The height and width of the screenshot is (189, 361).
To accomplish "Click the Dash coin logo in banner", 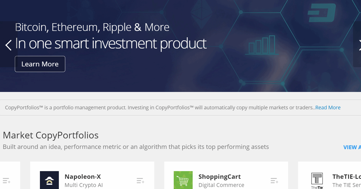I will (322, 13).
